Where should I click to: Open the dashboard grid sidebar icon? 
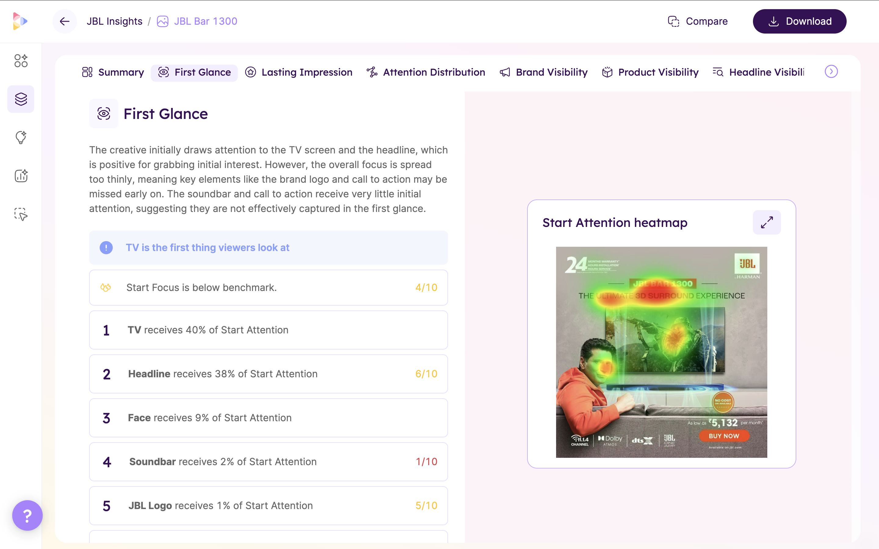click(x=21, y=61)
